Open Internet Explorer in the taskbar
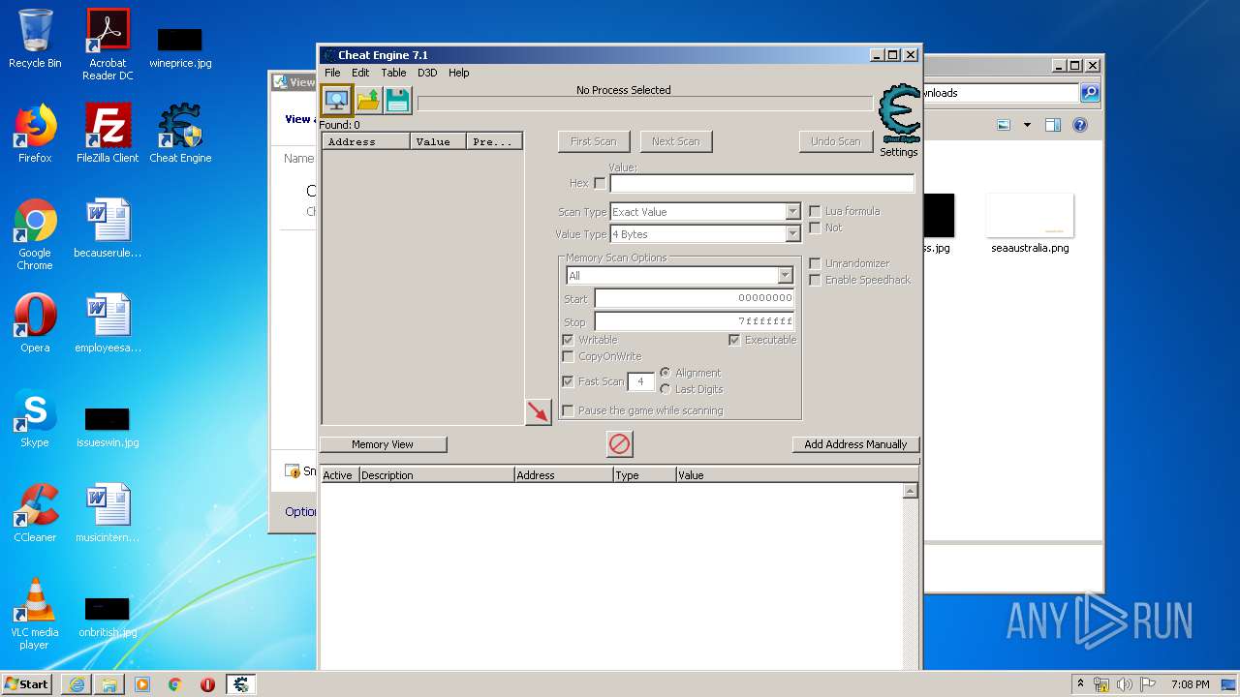The width and height of the screenshot is (1240, 697). pos(77,684)
